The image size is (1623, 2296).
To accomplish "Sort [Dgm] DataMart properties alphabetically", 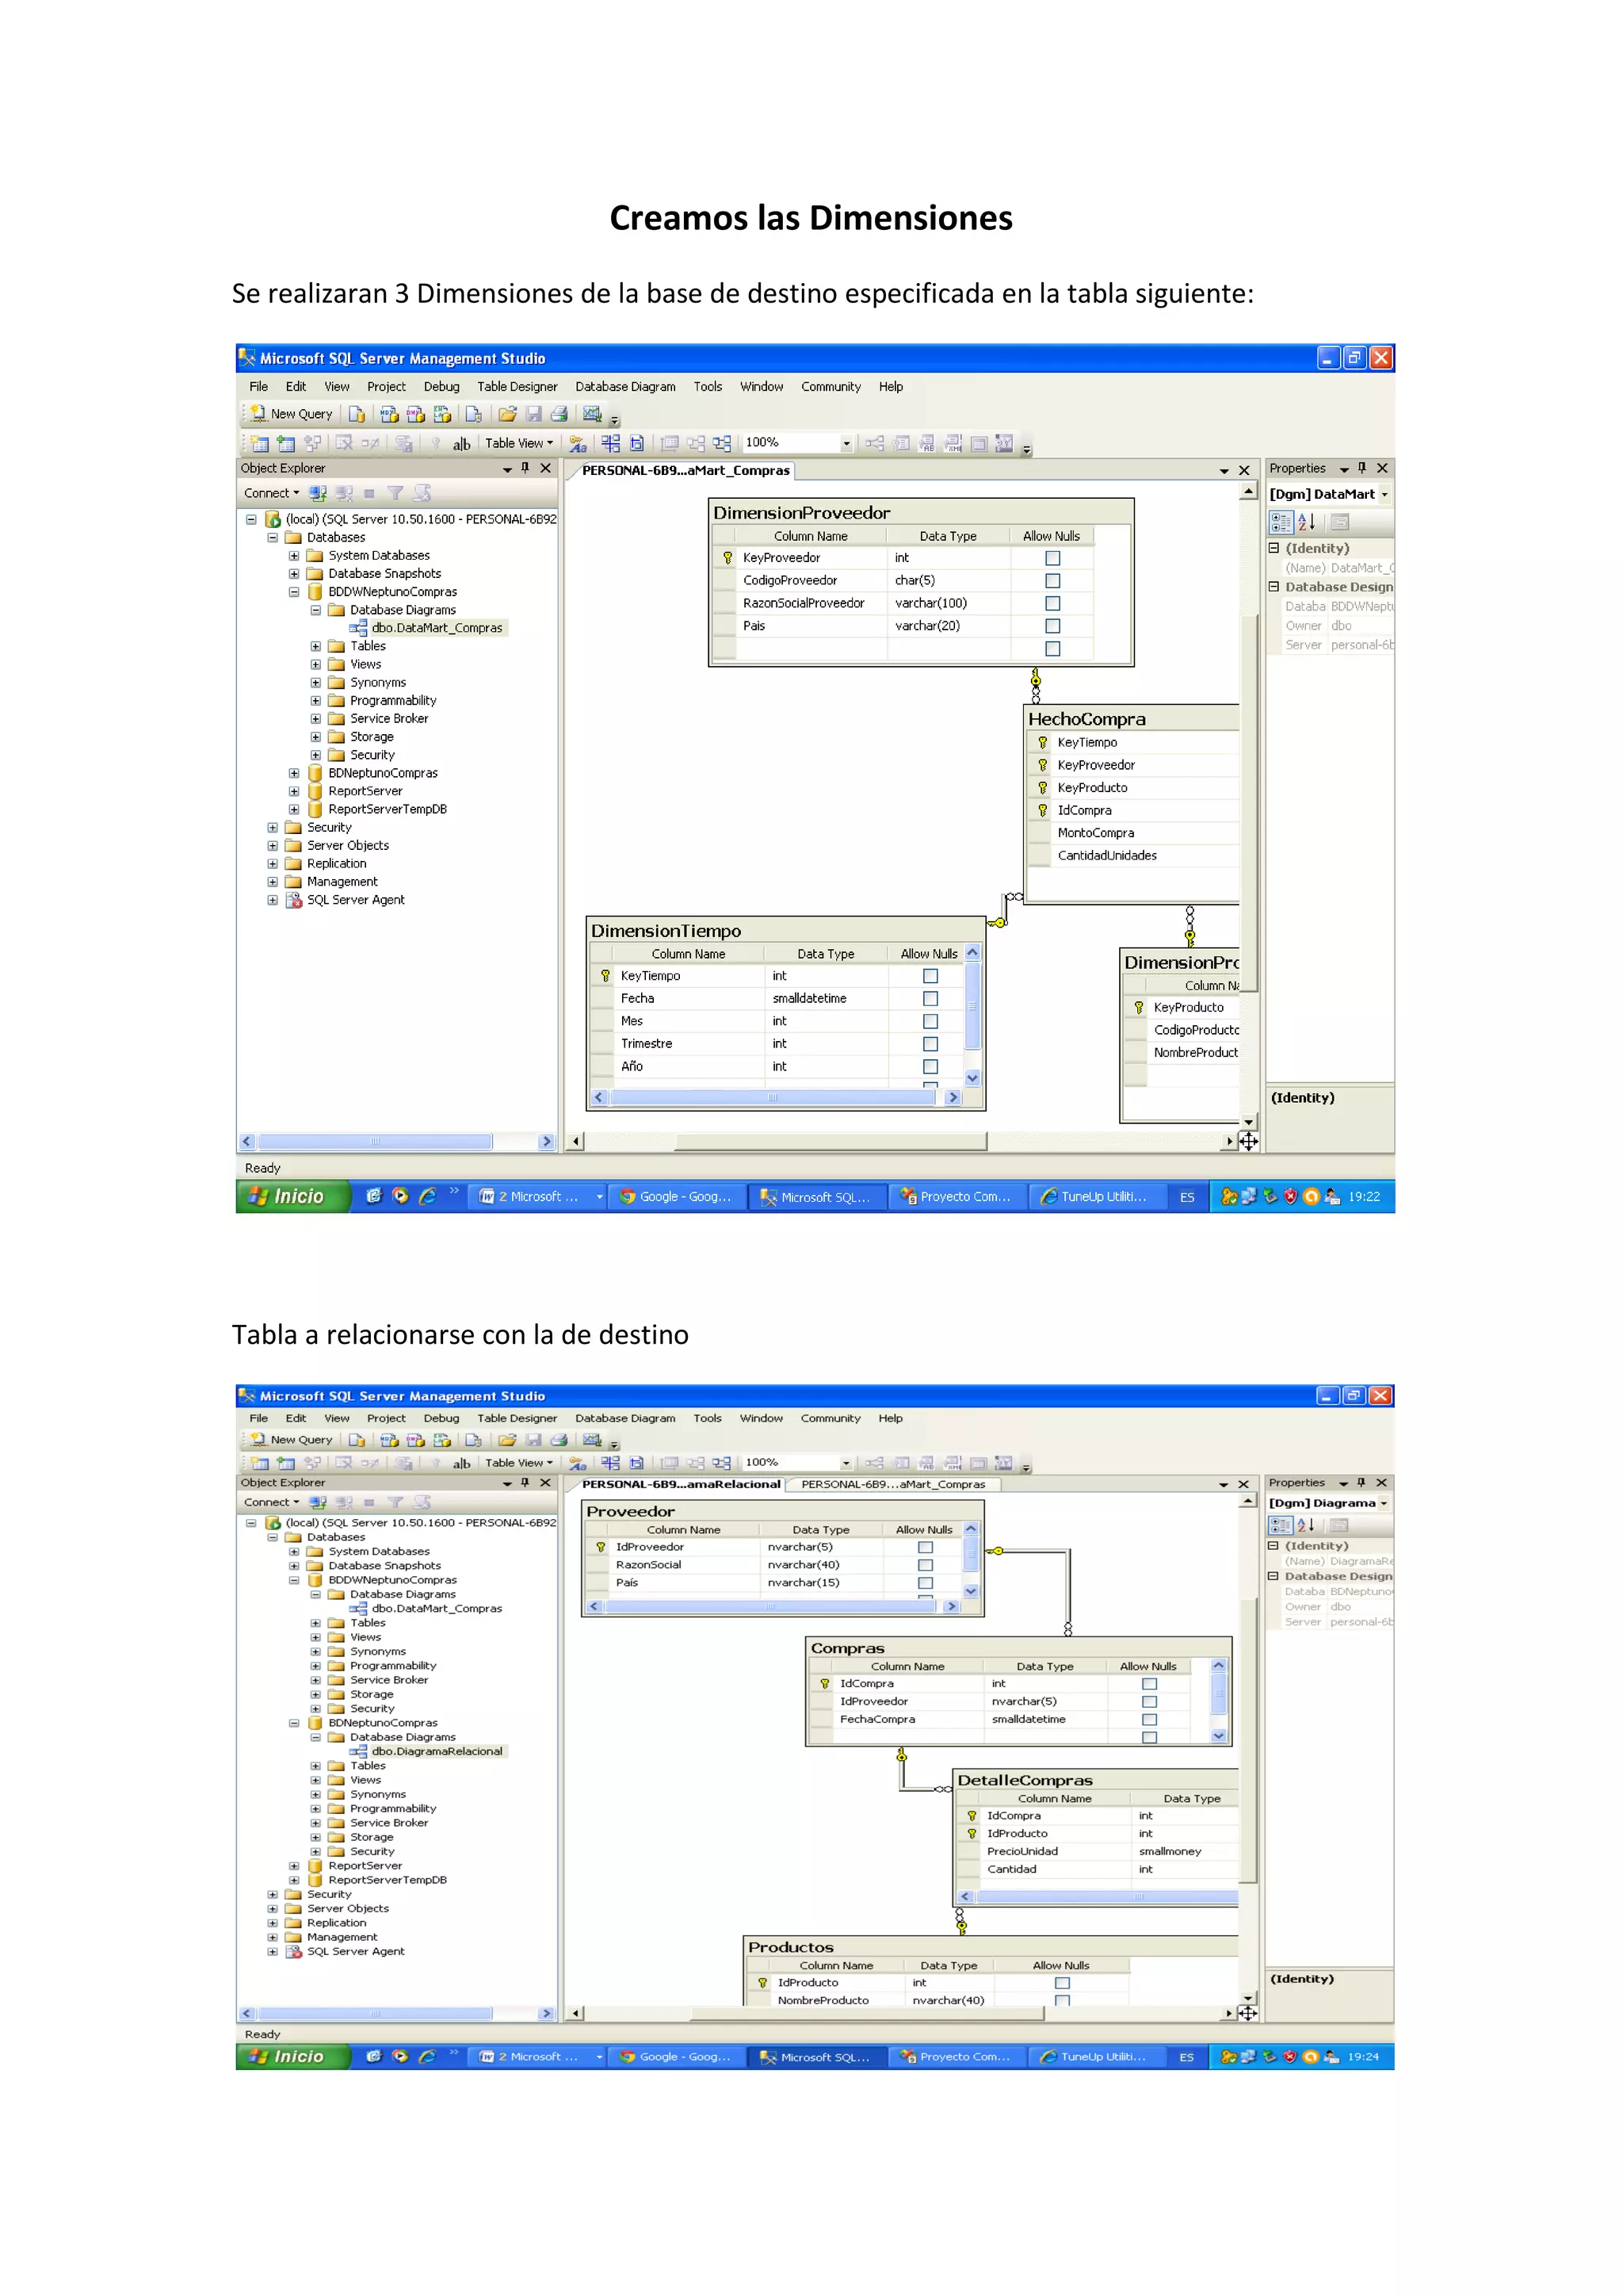I will click(1306, 522).
